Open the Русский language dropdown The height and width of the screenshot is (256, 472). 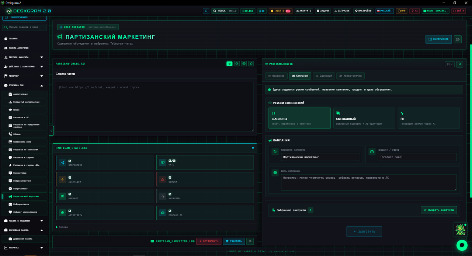[385, 11]
